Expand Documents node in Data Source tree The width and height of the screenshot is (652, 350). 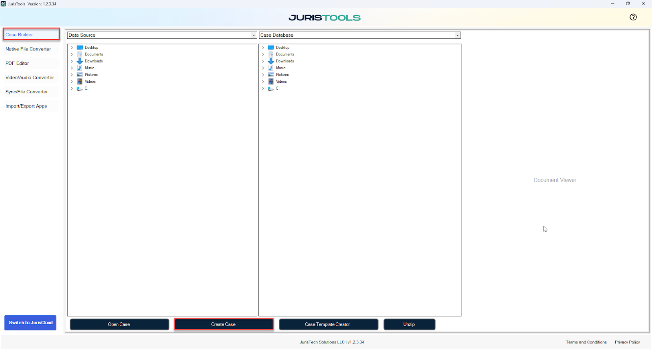click(72, 54)
